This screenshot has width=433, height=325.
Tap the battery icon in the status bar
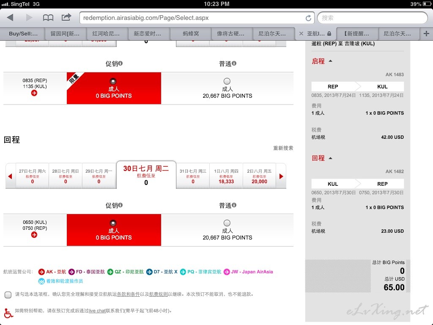[427, 4]
